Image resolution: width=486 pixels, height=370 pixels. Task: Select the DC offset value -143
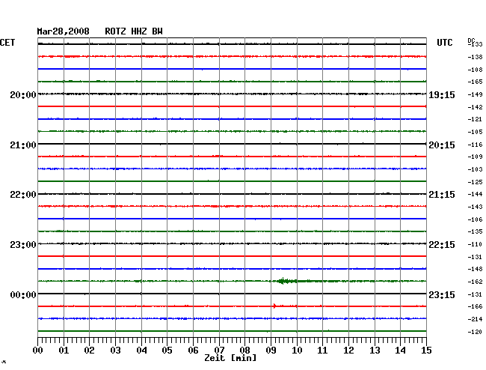475,207
